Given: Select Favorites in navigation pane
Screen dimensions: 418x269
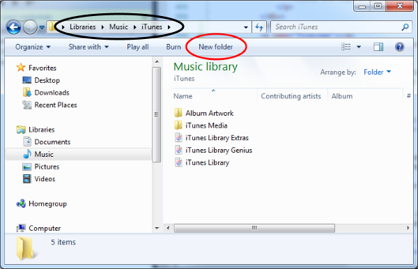Looking at the screenshot, I should tap(42, 68).
